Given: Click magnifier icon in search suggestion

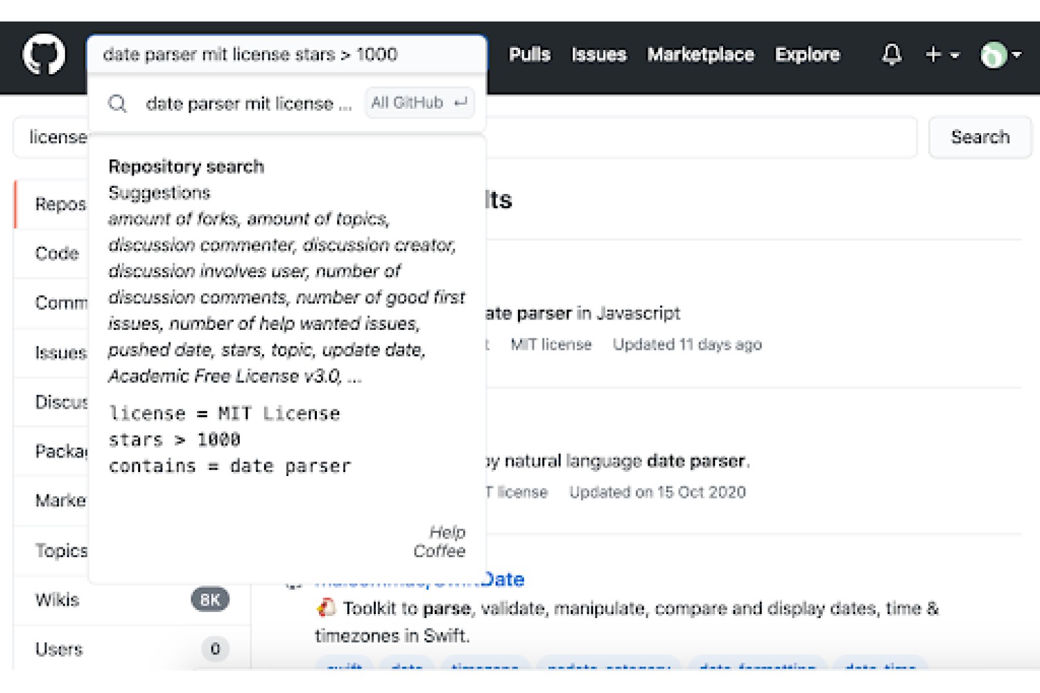Looking at the screenshot, I should click(118, 103).
